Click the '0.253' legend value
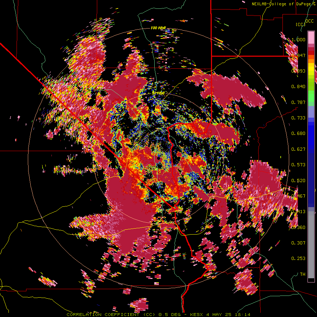317x317 pixels. click(x=298, y=259)
